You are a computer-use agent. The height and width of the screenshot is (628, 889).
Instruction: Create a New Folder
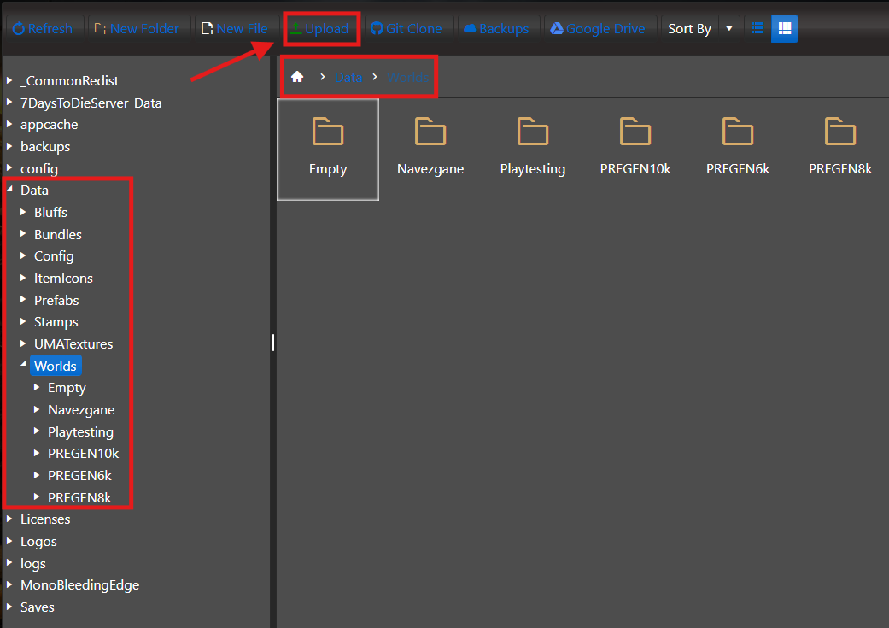[x=137, y=28]
